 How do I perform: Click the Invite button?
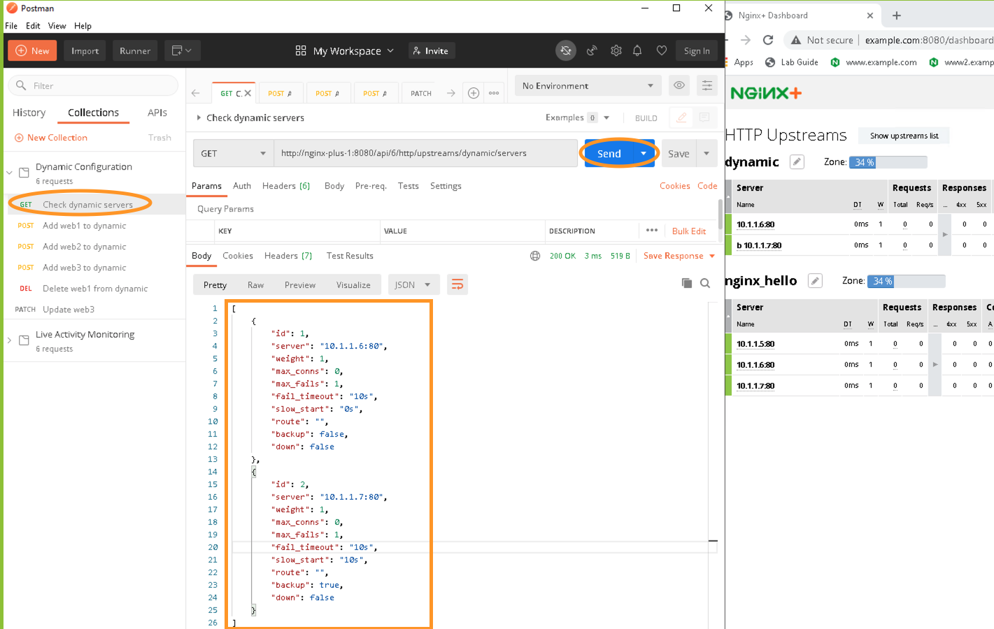pos(431,50)
